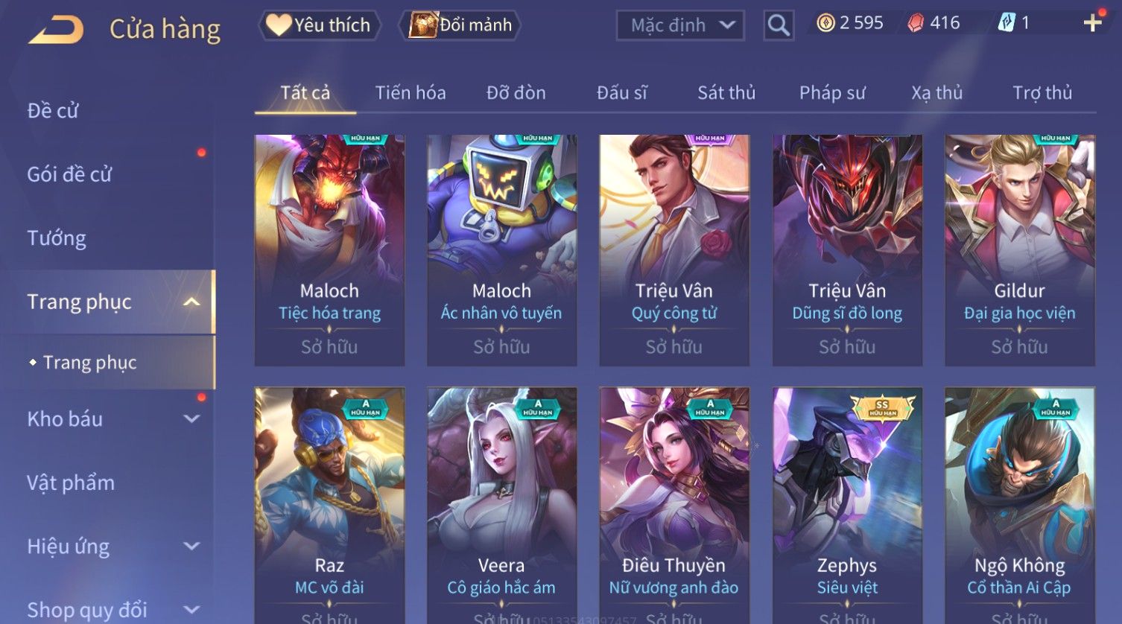
Task: Click the blue ticket currency icon
Action: coord(1006,23)
